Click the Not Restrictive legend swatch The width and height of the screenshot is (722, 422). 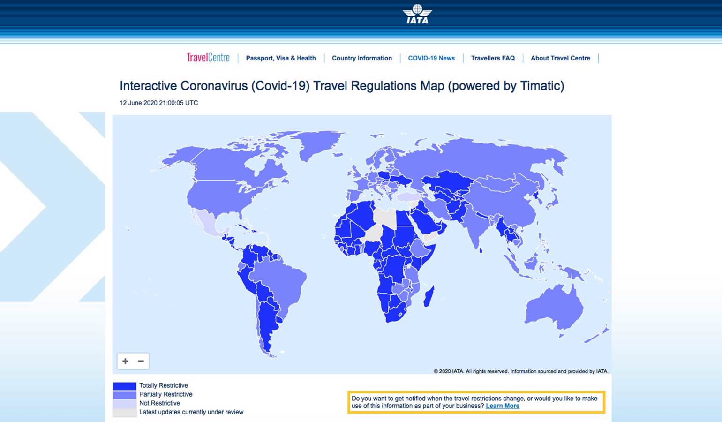[124, 403]
